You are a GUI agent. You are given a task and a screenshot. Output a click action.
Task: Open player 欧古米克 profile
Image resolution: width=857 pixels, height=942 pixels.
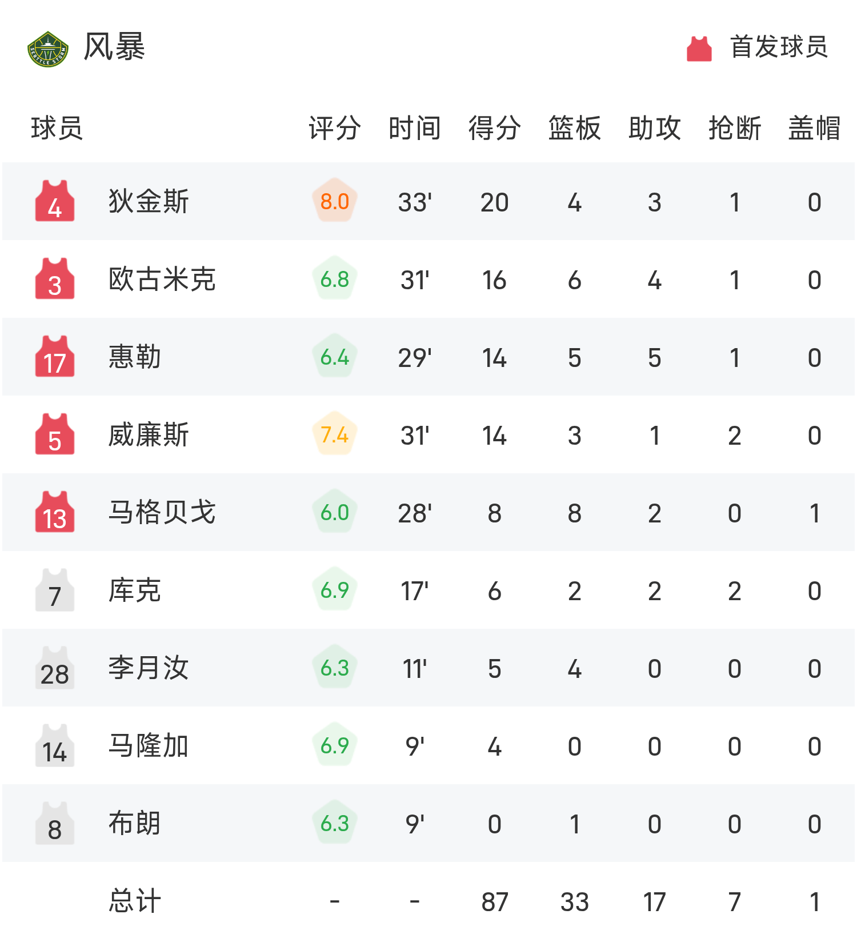[x=162, y=280]
